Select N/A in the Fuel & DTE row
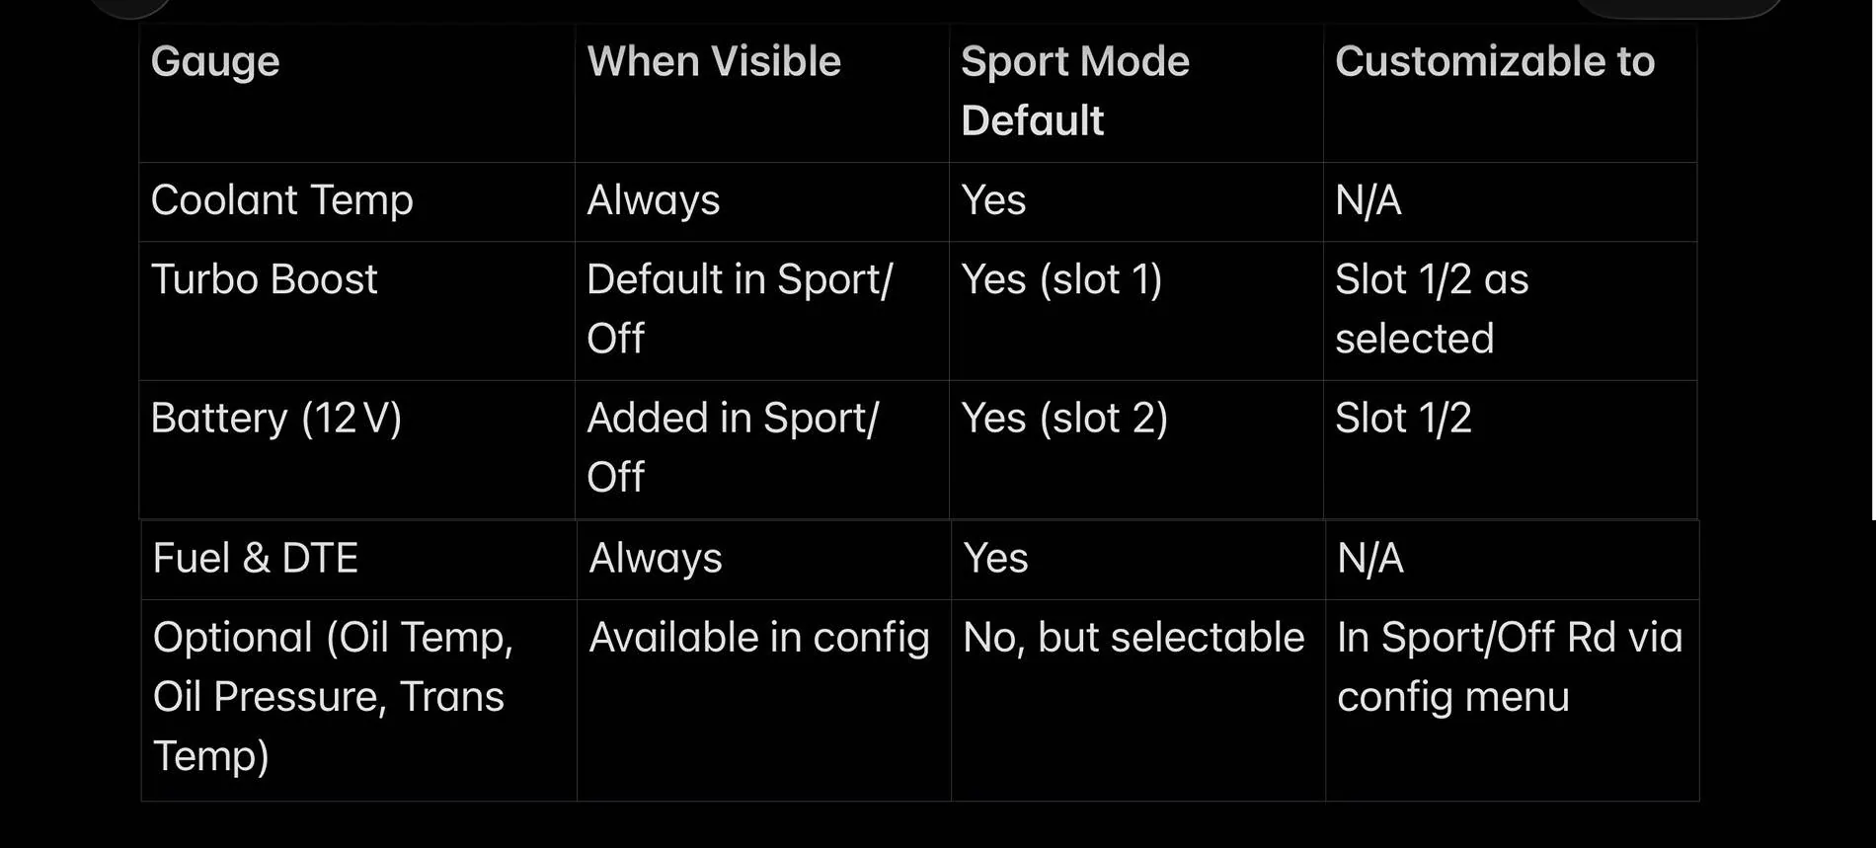1876x848 pixels. click(1369, 559)
